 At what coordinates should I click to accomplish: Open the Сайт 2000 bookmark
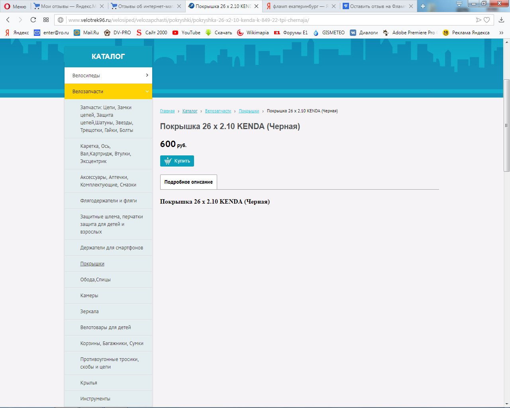tap(152, 33)
